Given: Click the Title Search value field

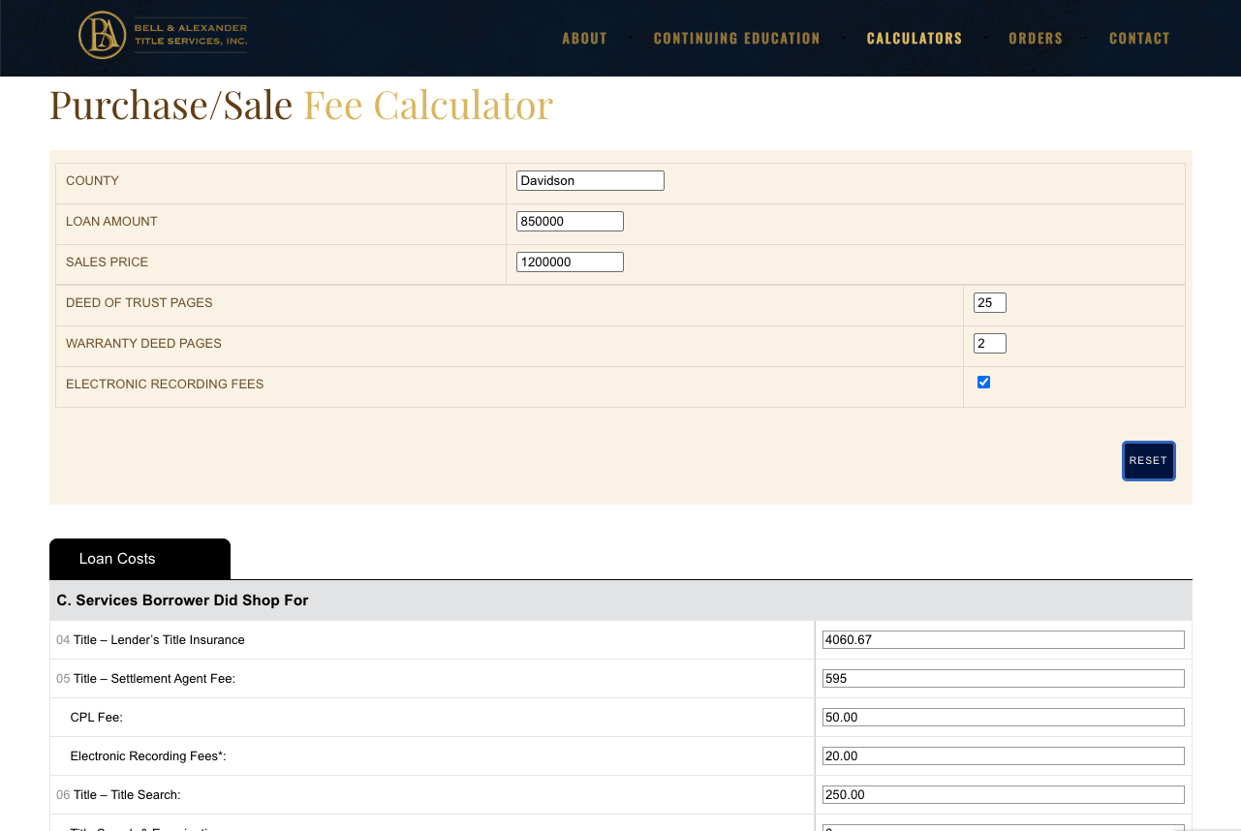Looking at the screenshot, I should coord(1003,794).
